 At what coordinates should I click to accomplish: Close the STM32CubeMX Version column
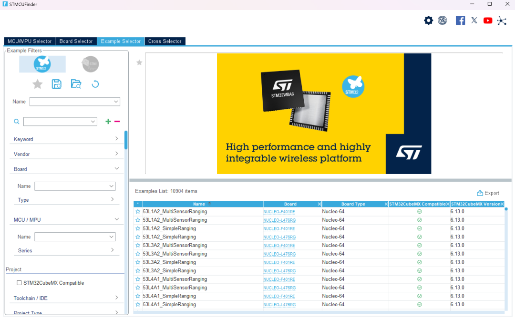tap(502, 204)
